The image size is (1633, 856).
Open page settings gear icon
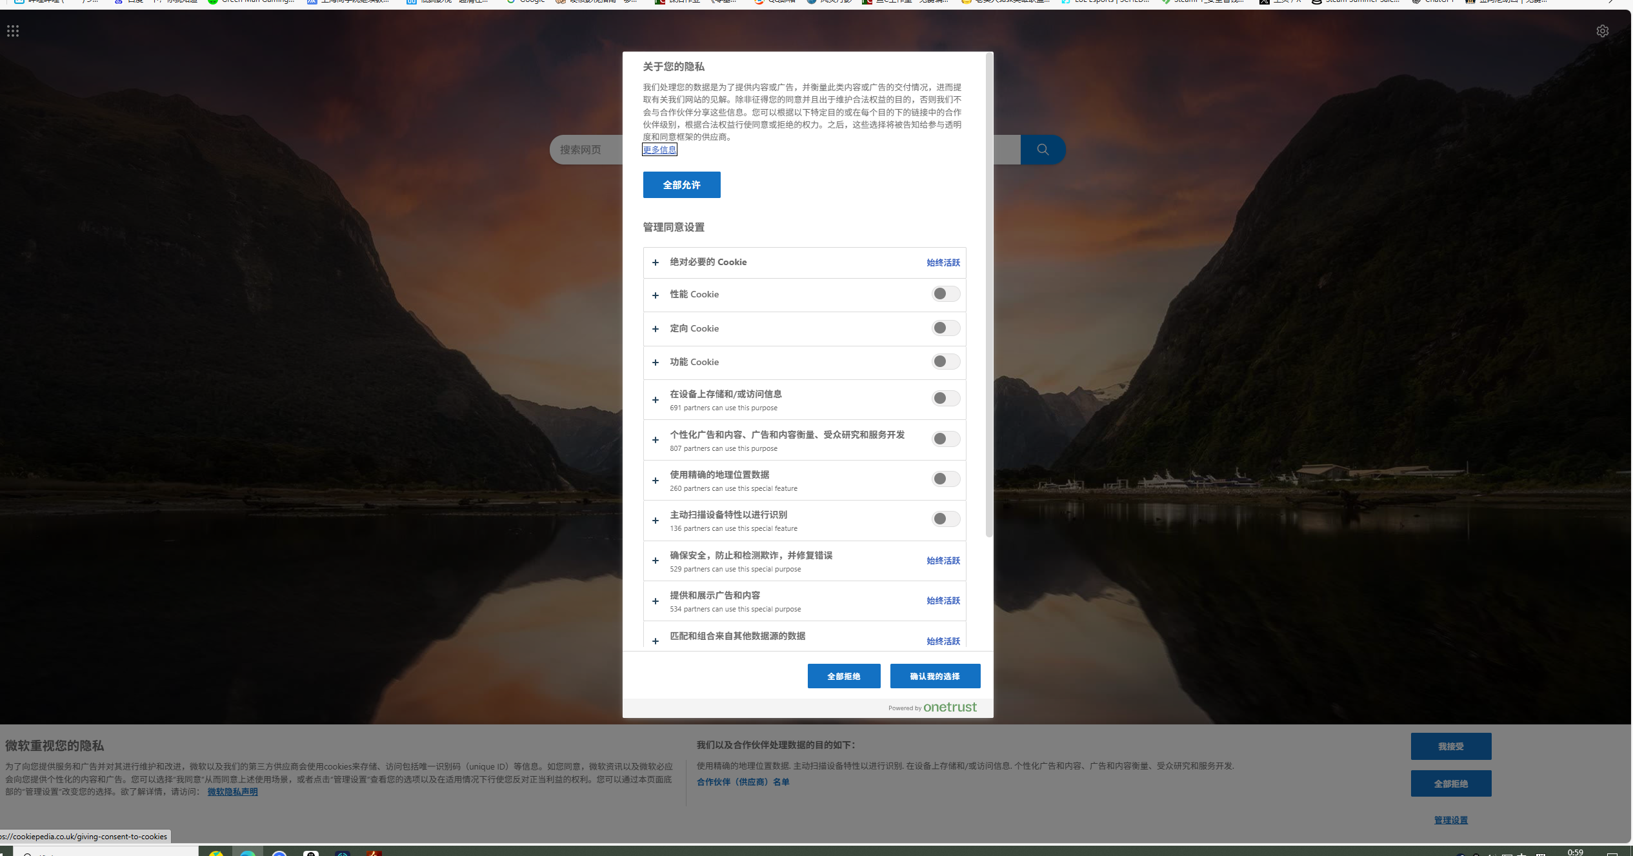point(1603,31)
